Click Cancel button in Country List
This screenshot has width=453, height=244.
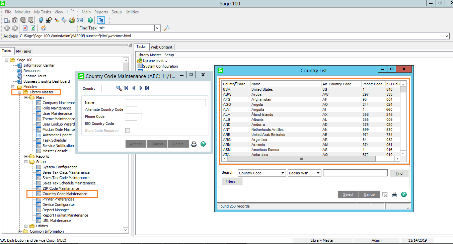(x=370, y=194)
